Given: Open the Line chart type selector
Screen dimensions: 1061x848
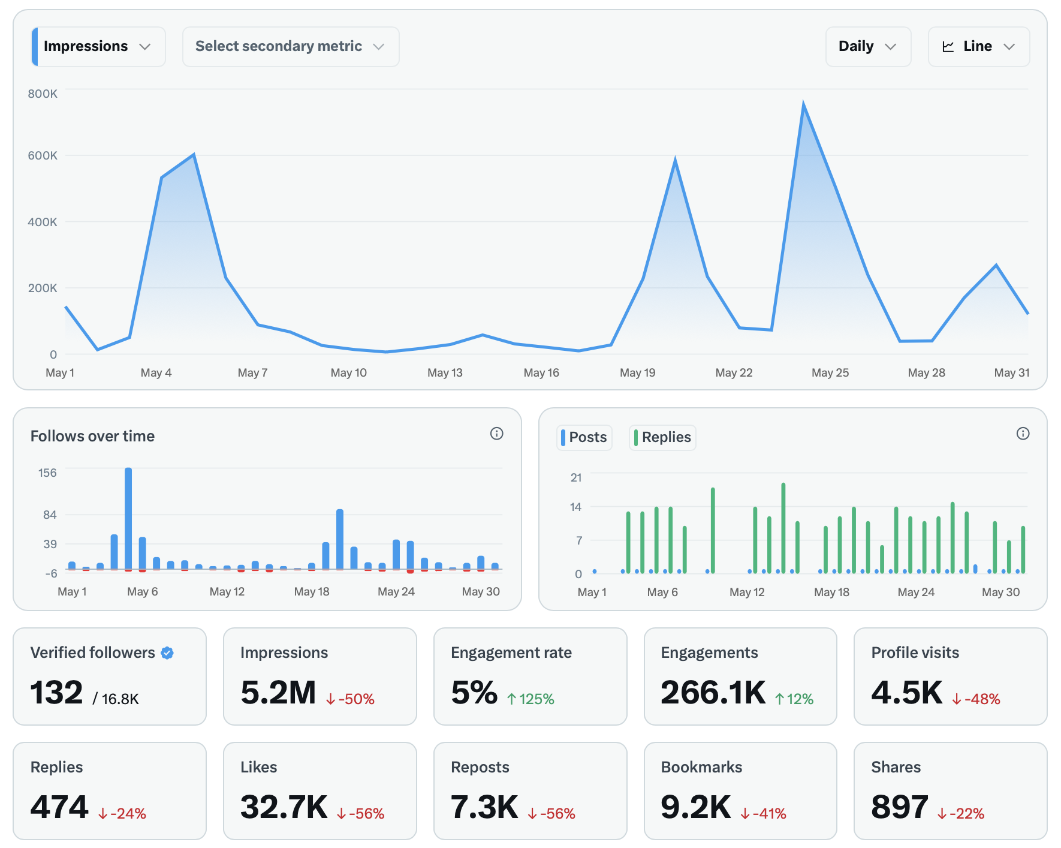Looking at the screenshot, I should coord(978,47).
